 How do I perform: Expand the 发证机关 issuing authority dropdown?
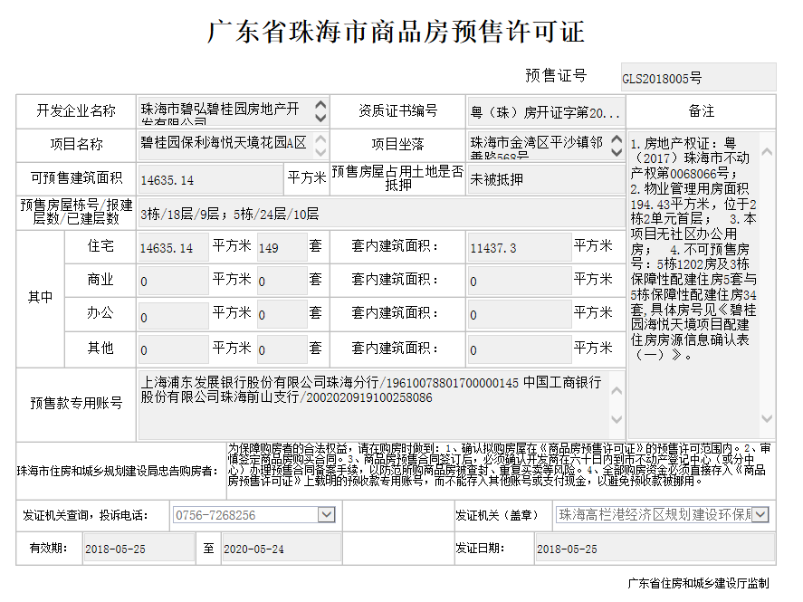click(x=760, y=514)
